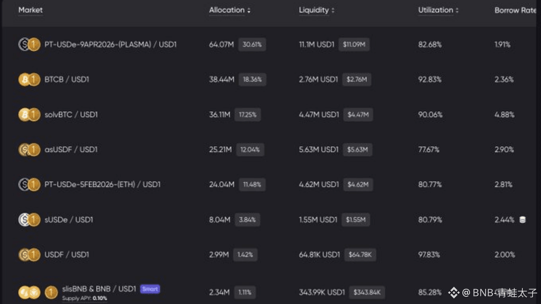Viewport: 541px width, 304px height.
Task: Click the coin stack icon beside 2.44%
Action: 522,220
